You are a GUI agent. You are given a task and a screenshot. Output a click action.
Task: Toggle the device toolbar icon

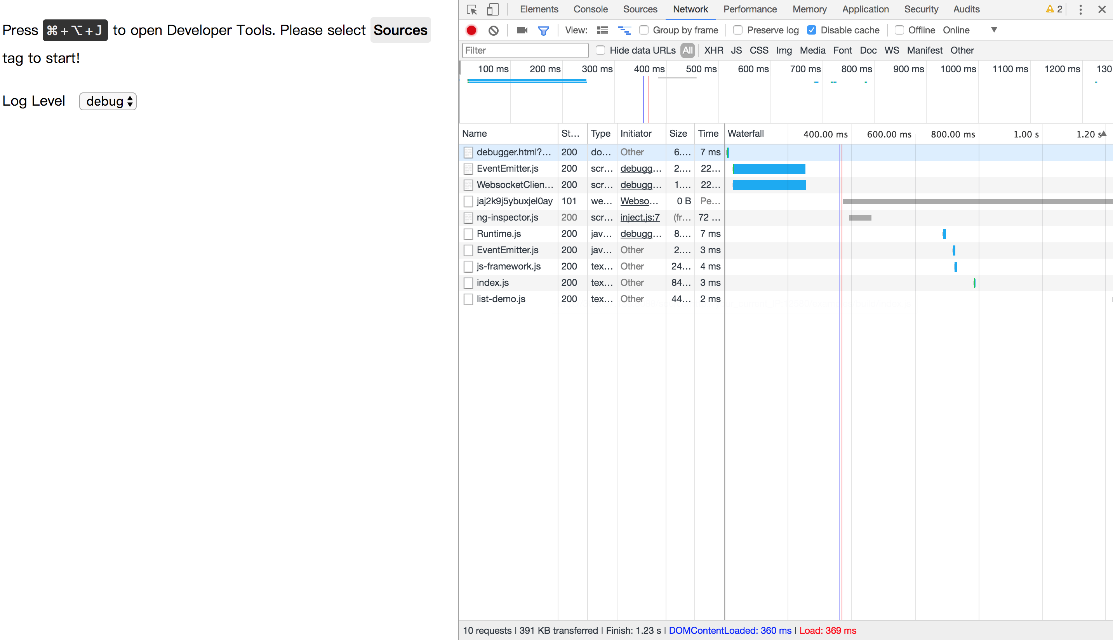click(x=492, y=10)
